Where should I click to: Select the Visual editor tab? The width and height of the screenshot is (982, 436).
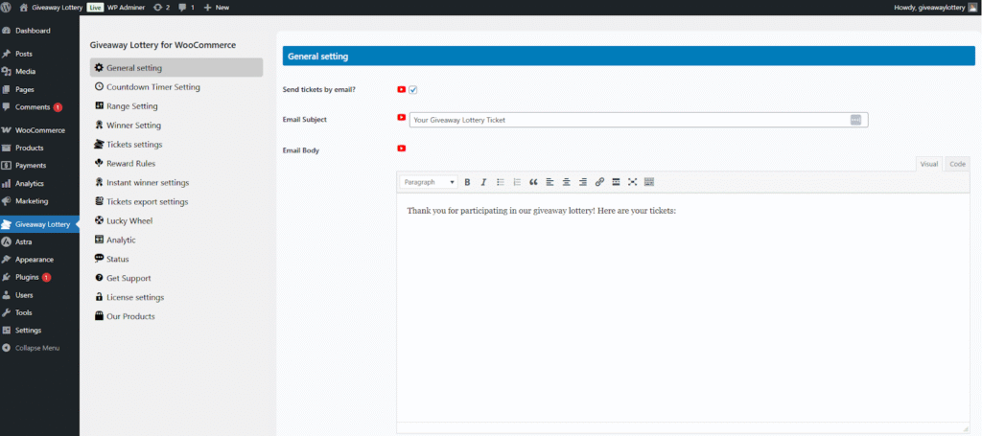click(928, 164)
